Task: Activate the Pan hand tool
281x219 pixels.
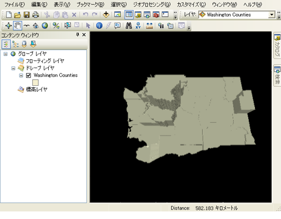Action: [x=18, y=25]
